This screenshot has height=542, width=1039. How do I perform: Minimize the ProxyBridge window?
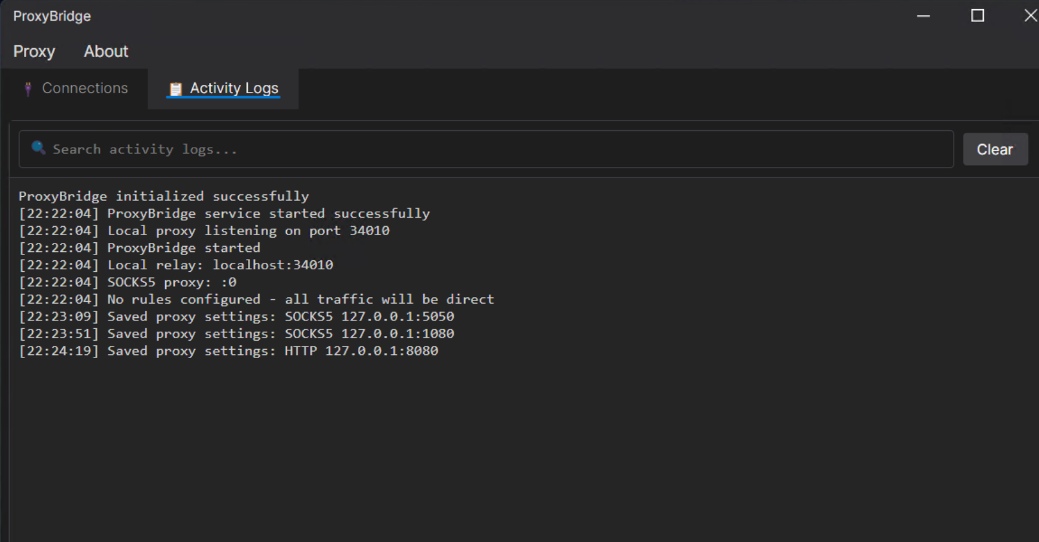click(x=923, y=16)
